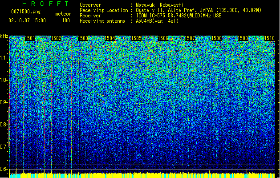The image size is (280, 178).
Task: Click the 1.1 kHz axis tick label
Action: point(4,58)
